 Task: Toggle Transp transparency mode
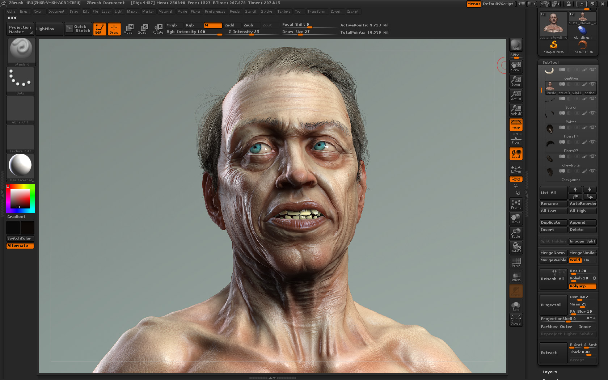point(516,276)
